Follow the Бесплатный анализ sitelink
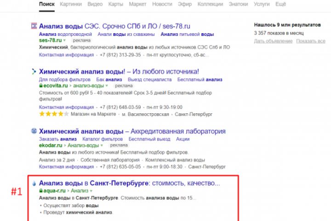The height and width of the screenshot is (221, 331). [200, 80]
